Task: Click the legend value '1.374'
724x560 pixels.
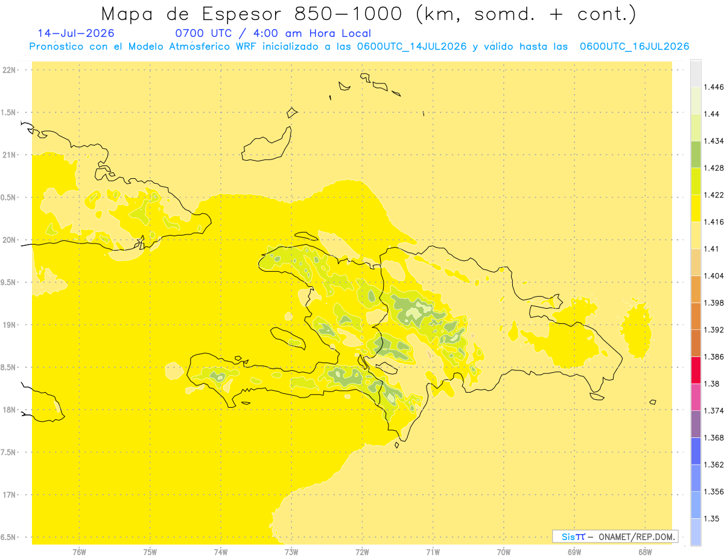Action: (714, 411)
